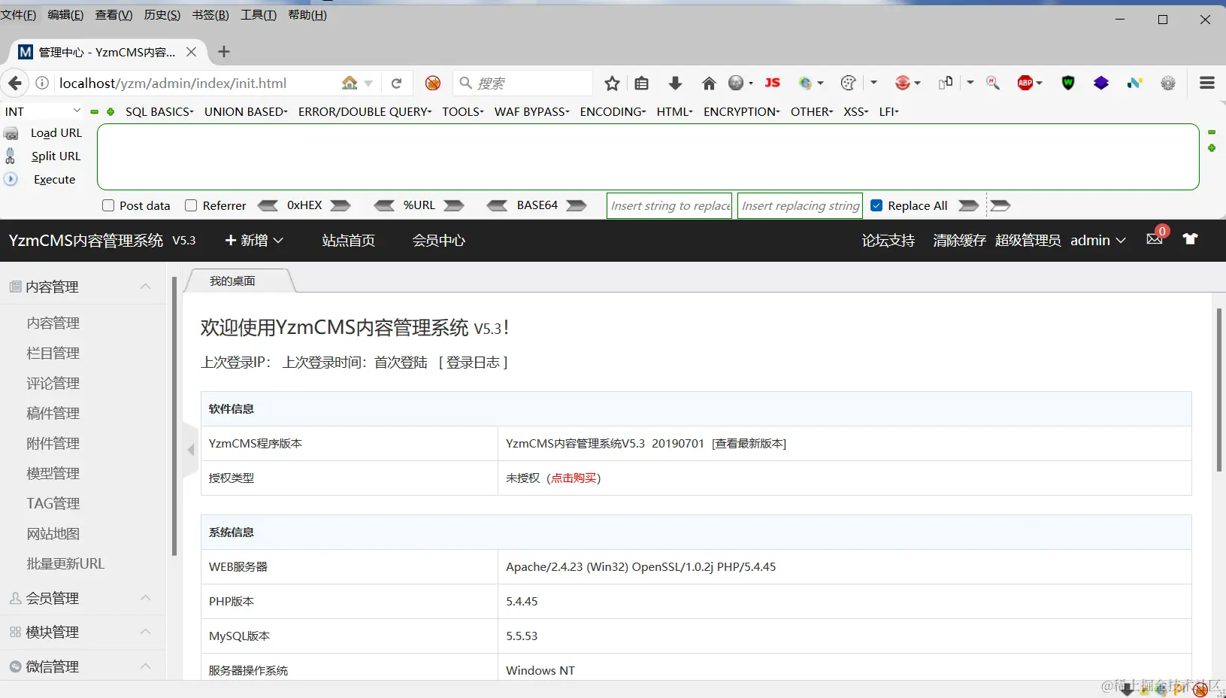Open the ERROR/DOUBLE QUERY dropdown menu
The height and width of the screenshot is (698, 1226).
365,111
